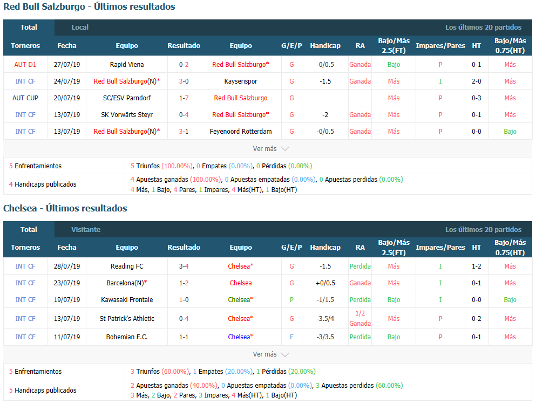Open the 0-4 result of St Patrick's Athletic
Screen dimensions: 536x404
[184, 319]
